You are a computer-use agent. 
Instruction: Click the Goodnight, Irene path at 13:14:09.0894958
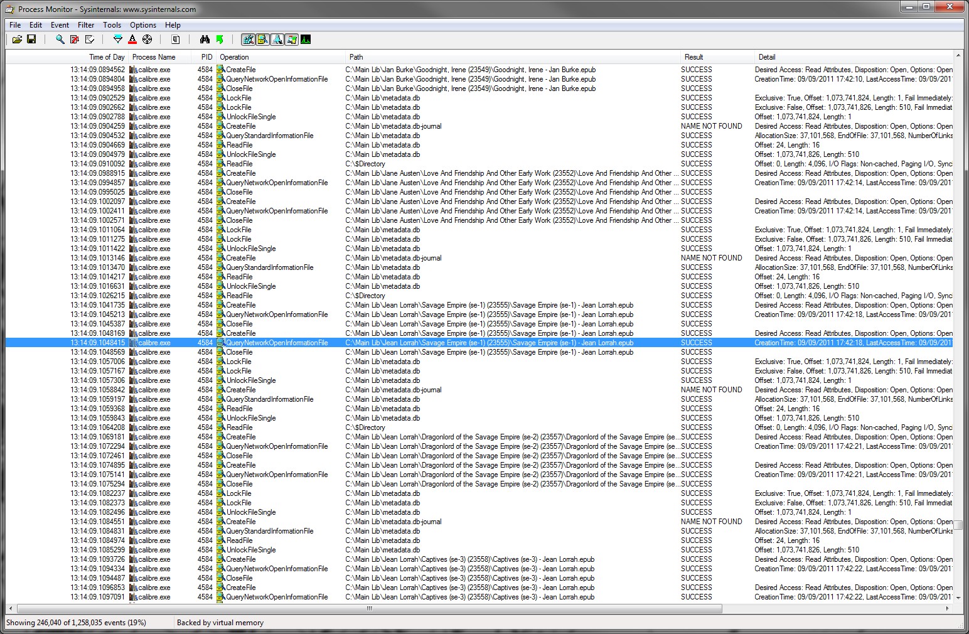coord(470,89)
